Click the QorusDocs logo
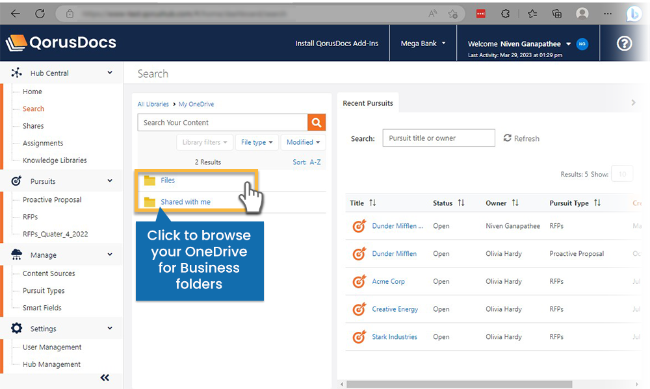Viewport: 650px width, 389px height. 61,43
